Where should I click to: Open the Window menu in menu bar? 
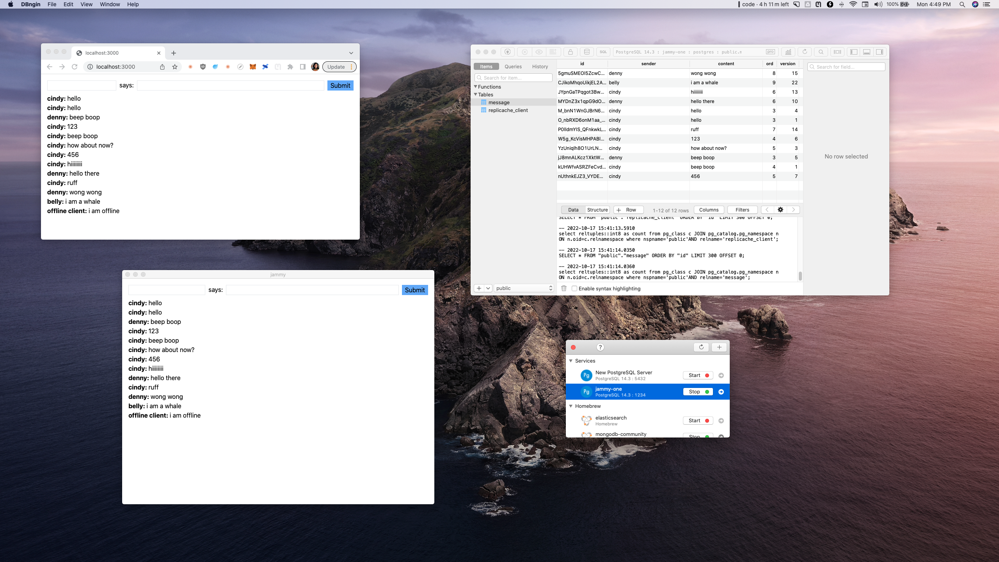point(110,4)
